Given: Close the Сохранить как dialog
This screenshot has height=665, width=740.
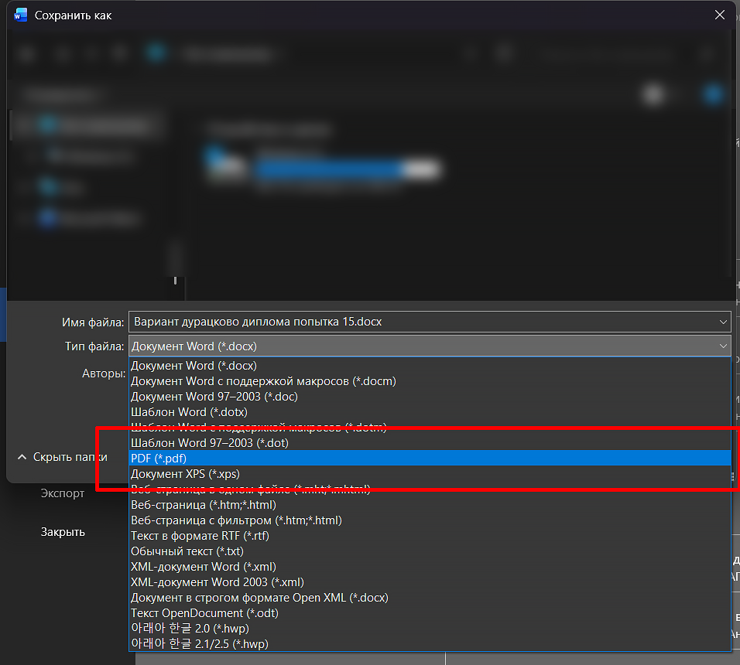Looking at the screenshot, I should point(720,15).
